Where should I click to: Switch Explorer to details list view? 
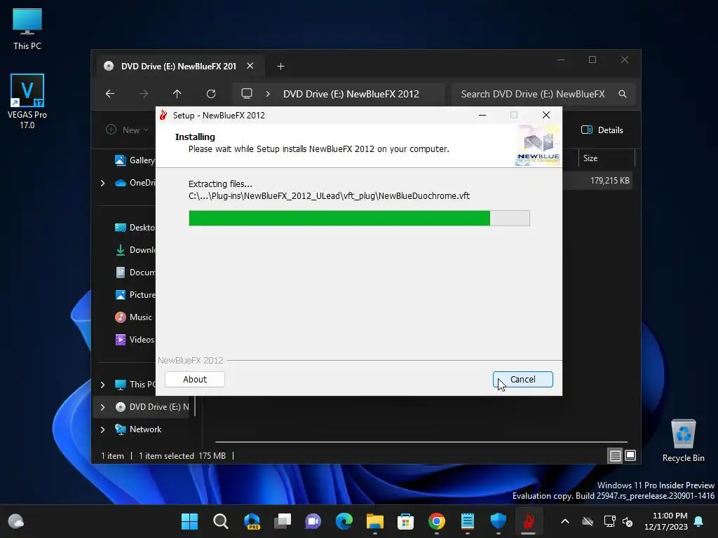coord(615,455)
